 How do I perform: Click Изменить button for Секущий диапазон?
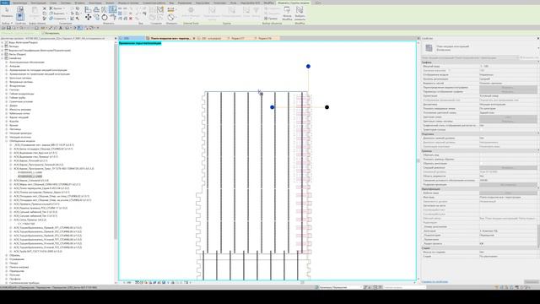click(x=508, y=168)
